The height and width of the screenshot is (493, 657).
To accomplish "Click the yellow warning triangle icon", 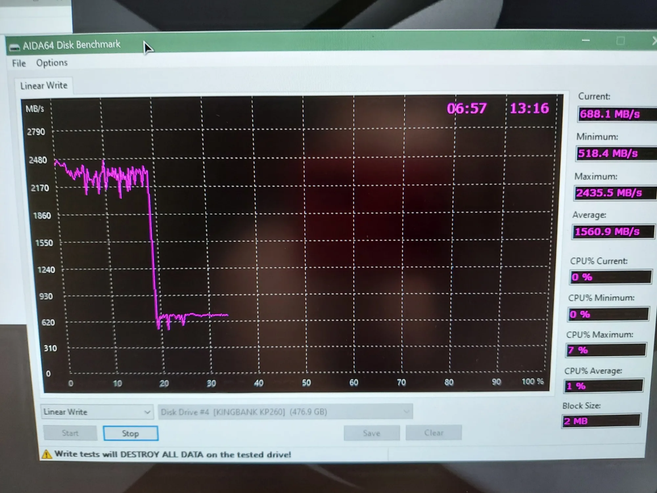I will [x=47, y=454].
